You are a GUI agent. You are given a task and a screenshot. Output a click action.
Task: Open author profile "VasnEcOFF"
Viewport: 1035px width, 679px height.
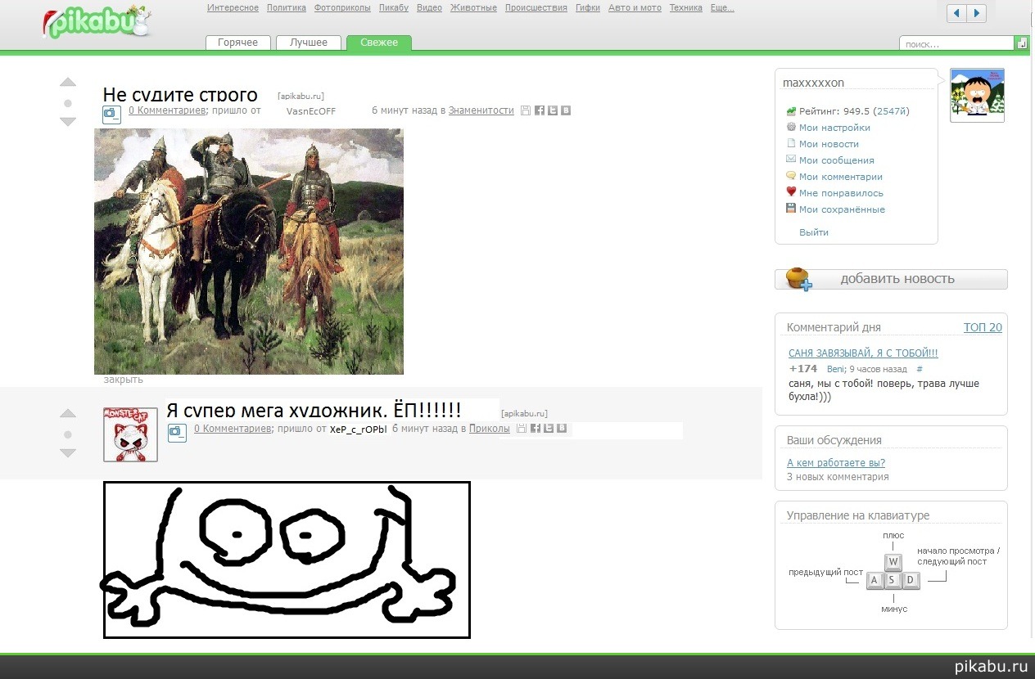[311, 111]
